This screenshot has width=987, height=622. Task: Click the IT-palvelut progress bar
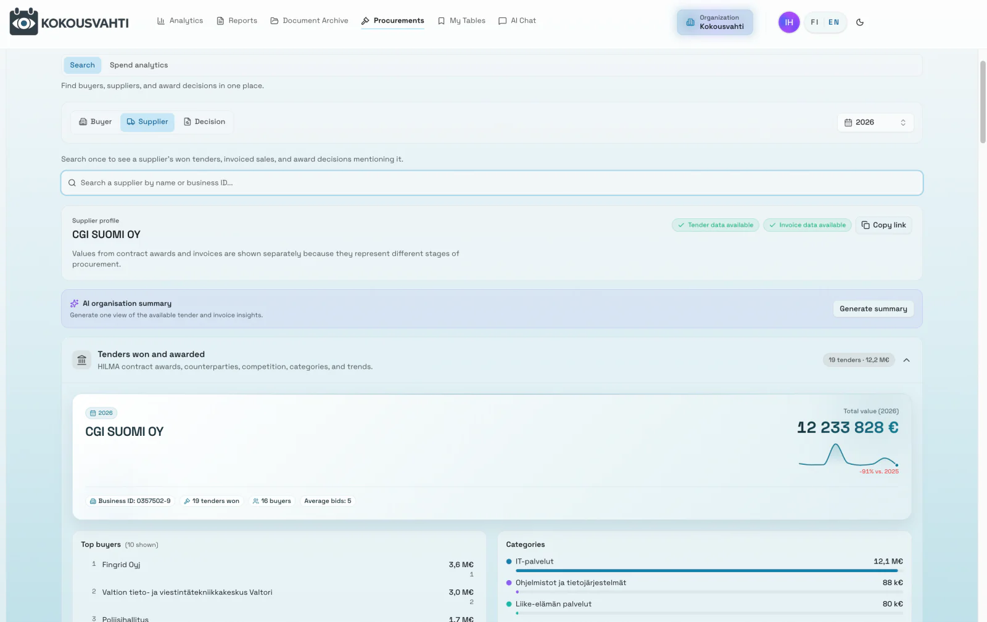[709, 571]
